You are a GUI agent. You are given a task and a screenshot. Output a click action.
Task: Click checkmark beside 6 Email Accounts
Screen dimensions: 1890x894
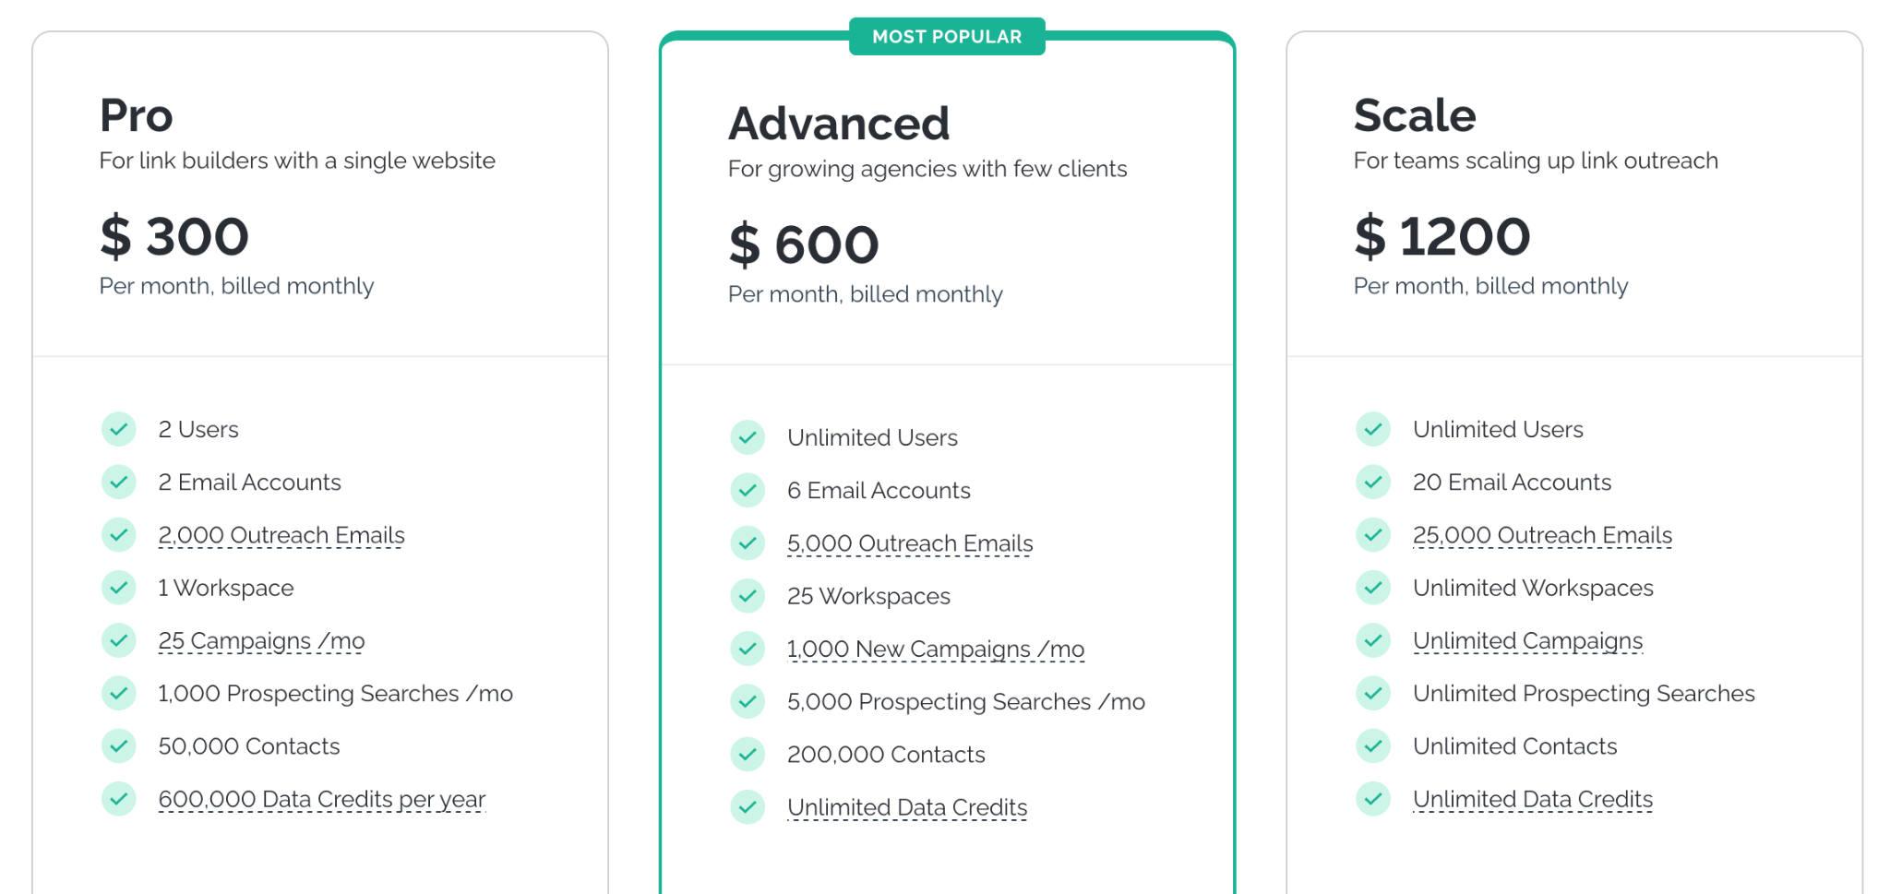point(748,490)
